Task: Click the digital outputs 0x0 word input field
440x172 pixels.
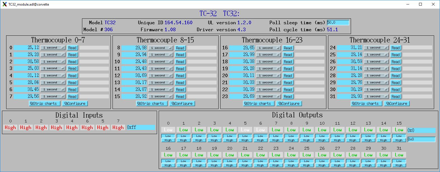Action: [x=422, y=139]
